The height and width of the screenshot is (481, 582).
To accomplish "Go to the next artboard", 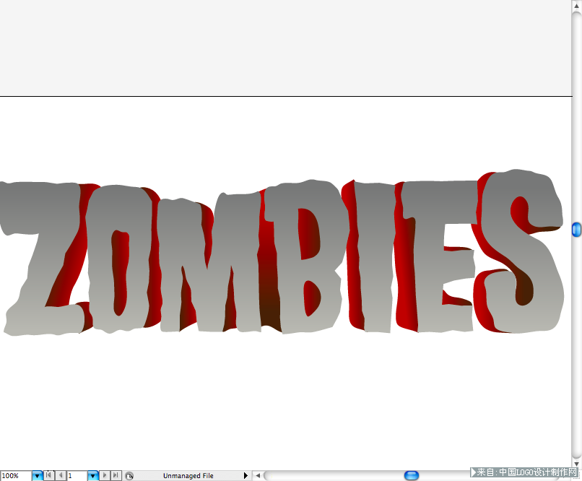I will (x=105, y=475).
